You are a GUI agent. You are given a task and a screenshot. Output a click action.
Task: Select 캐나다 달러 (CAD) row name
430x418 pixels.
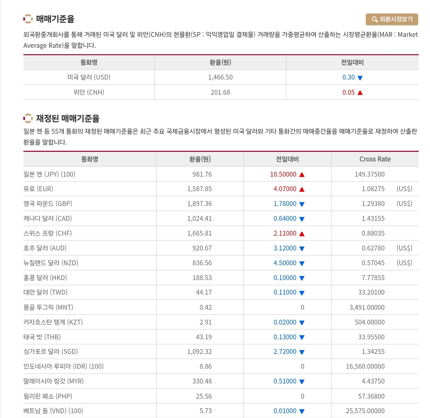pyautogui.click(x=47, y=218)
